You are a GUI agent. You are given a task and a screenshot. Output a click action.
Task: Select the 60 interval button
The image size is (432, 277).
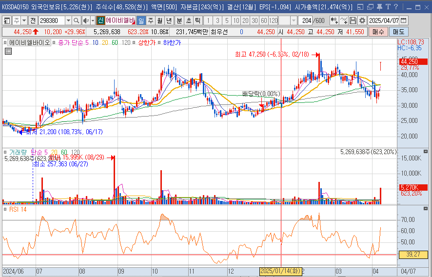click(264, 20)
